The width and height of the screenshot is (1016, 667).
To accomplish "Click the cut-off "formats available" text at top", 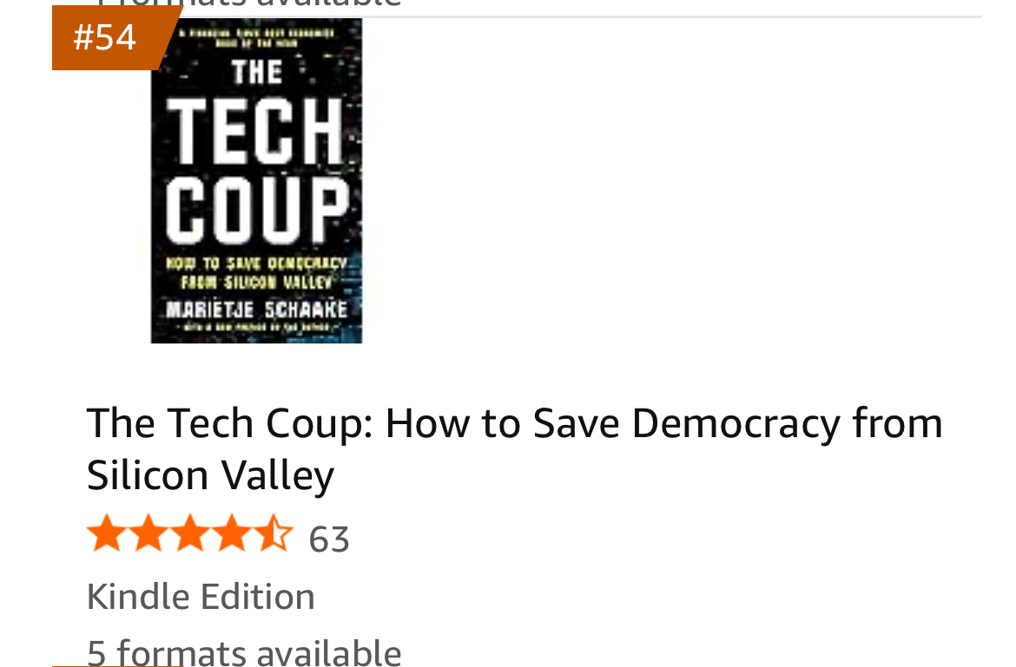I will tap(249, 3).
